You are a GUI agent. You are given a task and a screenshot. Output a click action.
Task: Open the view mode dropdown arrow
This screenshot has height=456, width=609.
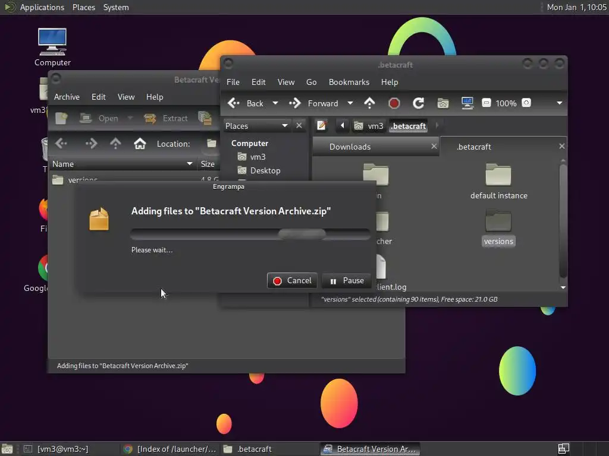[x=559, y=103]
